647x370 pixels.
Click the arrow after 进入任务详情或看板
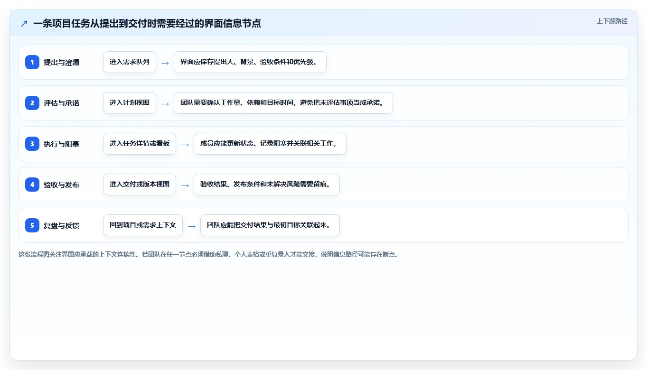click(x=185, y=144)
